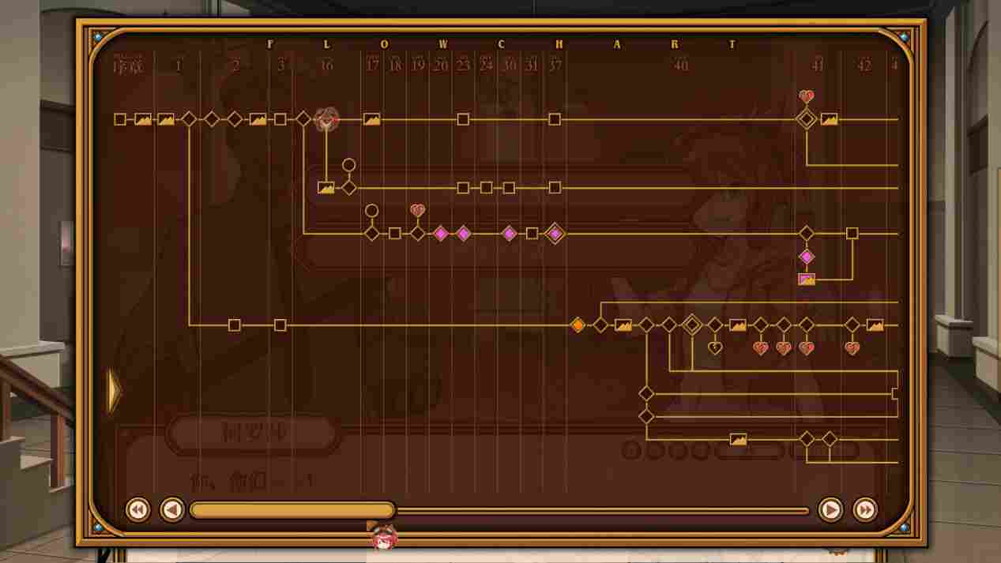The height and width of the screenshot is (563, 1001).
Task: Click the red-haired character icon below the flowchart
Action: coord(384,539)
